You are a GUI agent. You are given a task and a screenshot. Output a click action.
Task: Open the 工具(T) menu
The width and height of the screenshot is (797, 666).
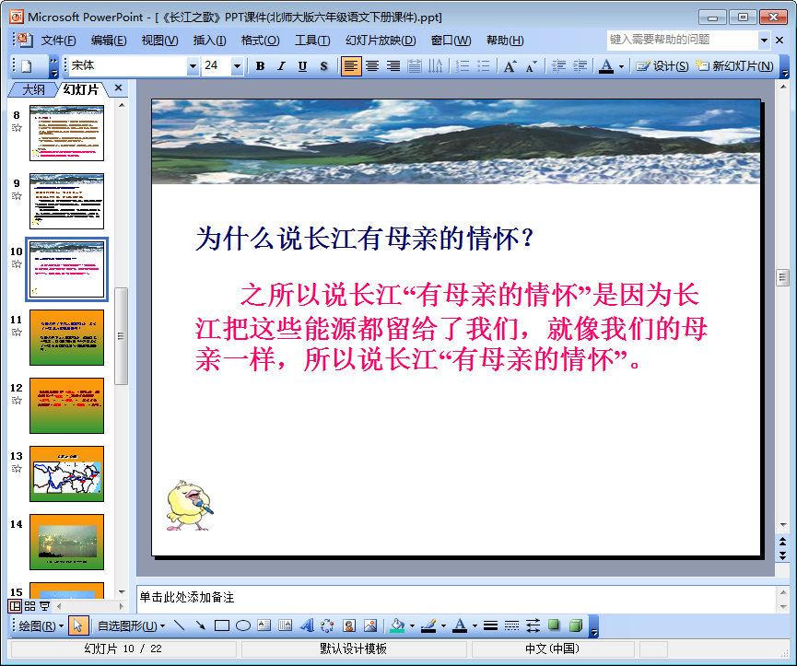(x=312, y=41)
